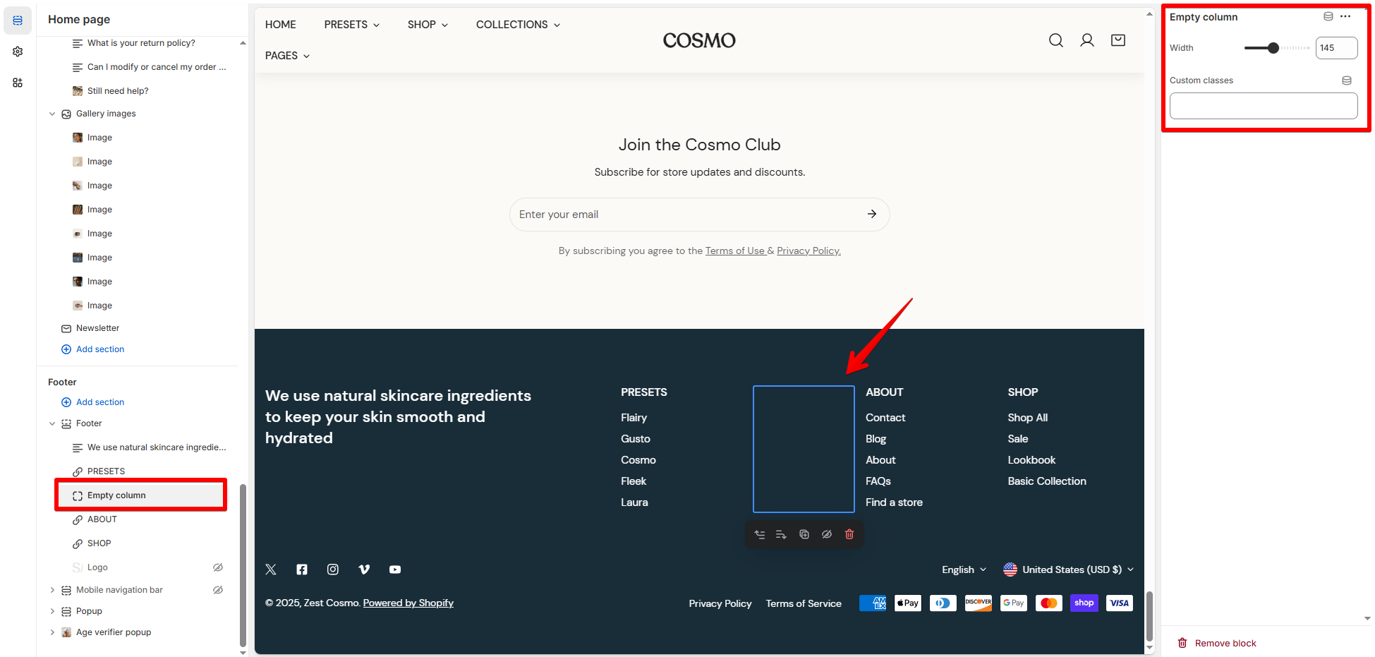The image size is (1375, 657).
Task: Submit email with the arrow icon
Action: pyautogui.click(x=872, y=214)
